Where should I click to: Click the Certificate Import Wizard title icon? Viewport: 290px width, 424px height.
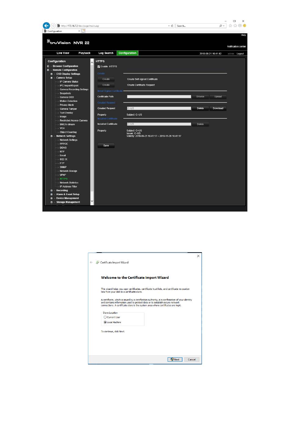coord(98,262)
